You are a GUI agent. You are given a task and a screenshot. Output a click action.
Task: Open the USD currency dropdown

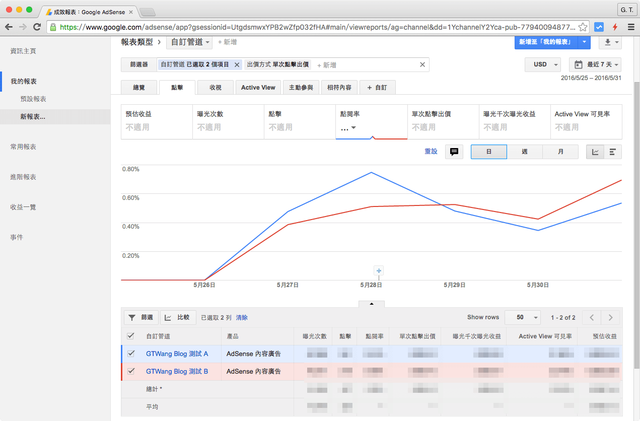click(x=542, y=64)
